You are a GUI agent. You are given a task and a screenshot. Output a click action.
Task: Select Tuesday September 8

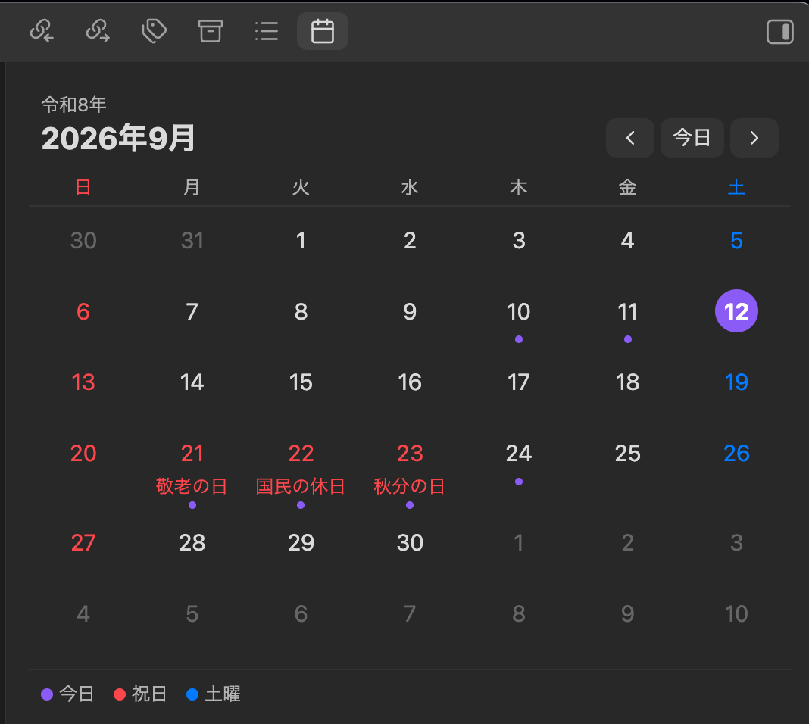[x=301, y=311]
